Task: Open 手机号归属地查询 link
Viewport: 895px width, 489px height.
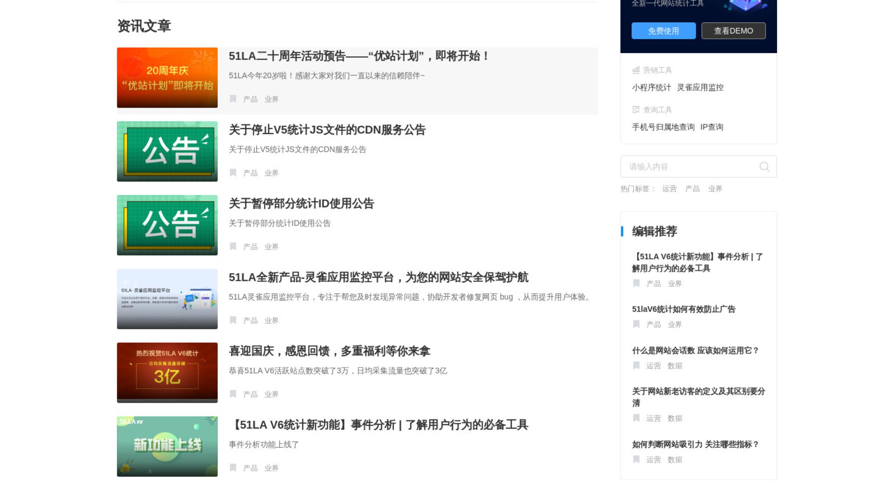Action: (x=663, y=127)
